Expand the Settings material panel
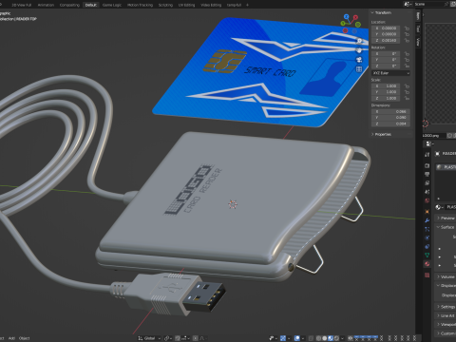 point(446,307)
